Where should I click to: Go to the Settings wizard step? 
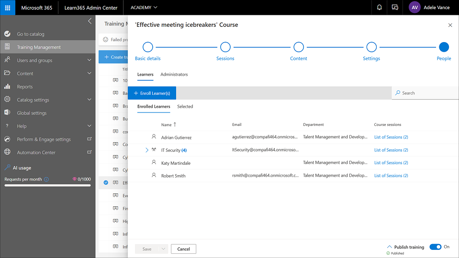(x=371, y=47)
